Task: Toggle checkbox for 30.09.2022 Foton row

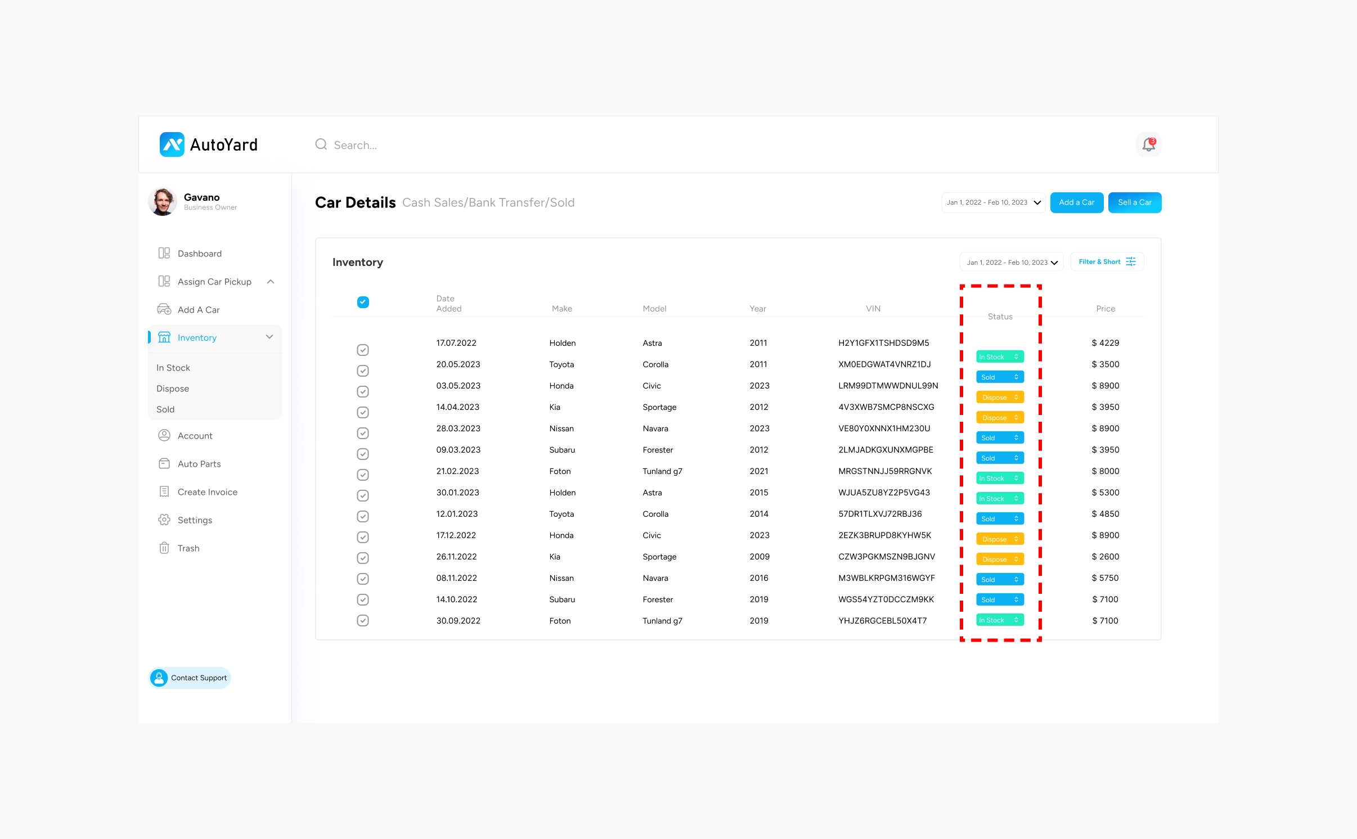Action: coord(363,620)
